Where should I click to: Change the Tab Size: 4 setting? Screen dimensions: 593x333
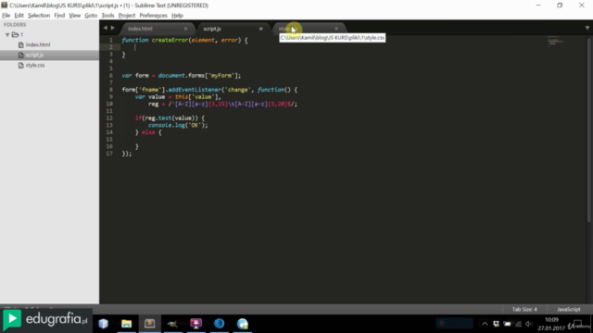[x=524, y=309]
